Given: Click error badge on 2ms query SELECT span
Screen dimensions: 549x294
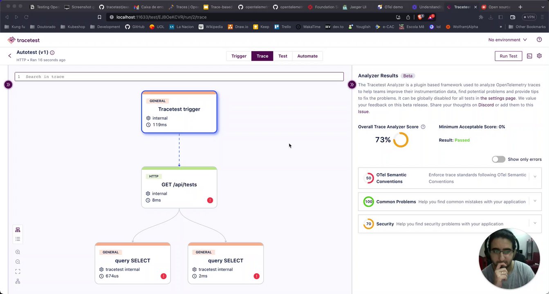Looking at the screenshot, I should 257,276.
